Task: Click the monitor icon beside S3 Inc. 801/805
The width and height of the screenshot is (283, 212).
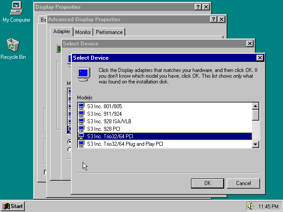Action: [81, 106]
